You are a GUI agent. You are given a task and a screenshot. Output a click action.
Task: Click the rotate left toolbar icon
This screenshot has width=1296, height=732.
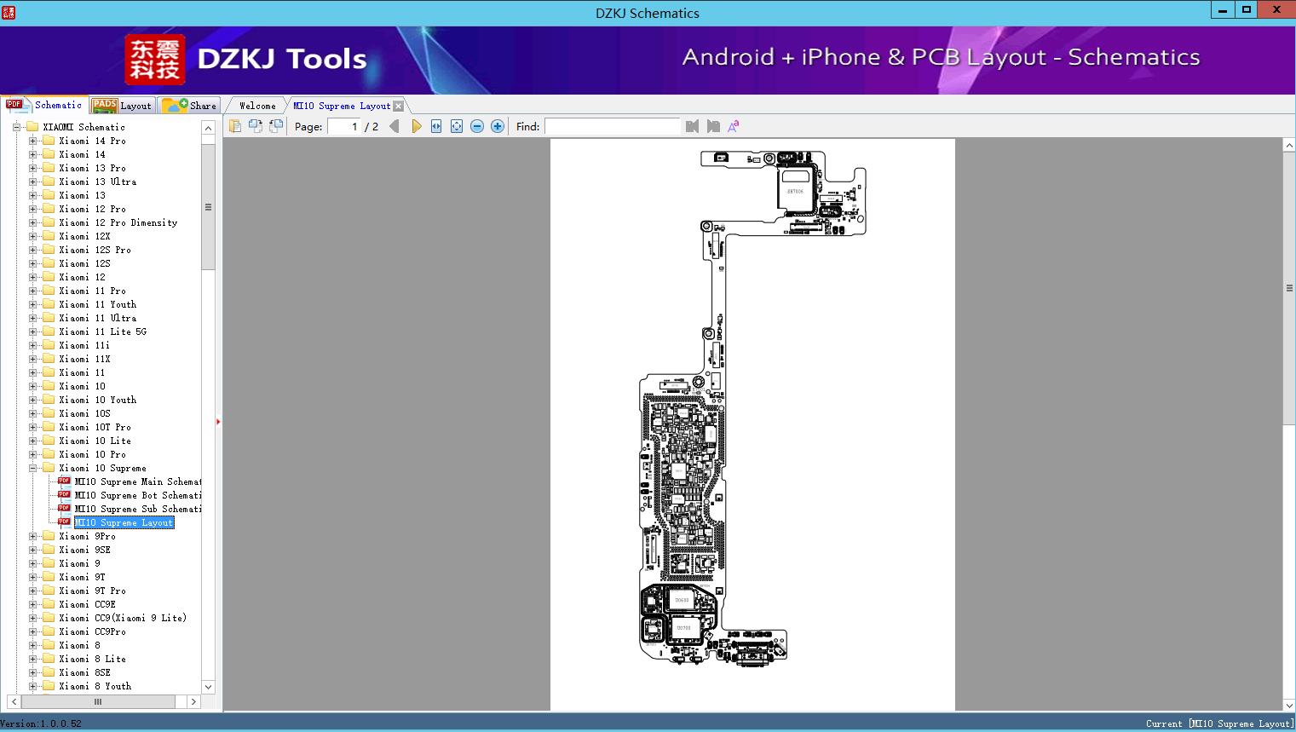[256, 126]
